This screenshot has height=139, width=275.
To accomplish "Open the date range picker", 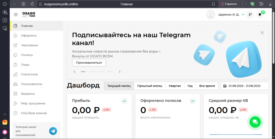I will [244, 86].
